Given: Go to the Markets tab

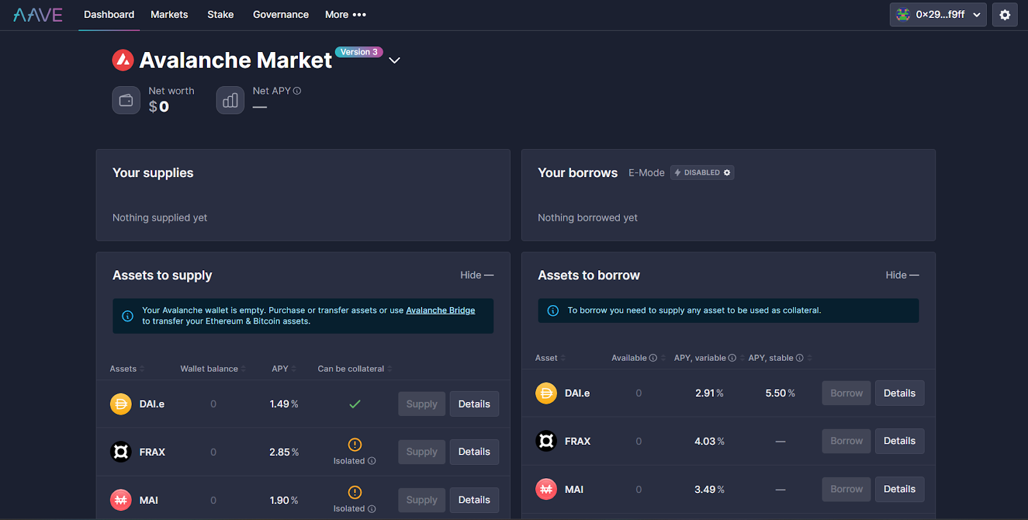Looking at the screenshot, I should (169, 15).
